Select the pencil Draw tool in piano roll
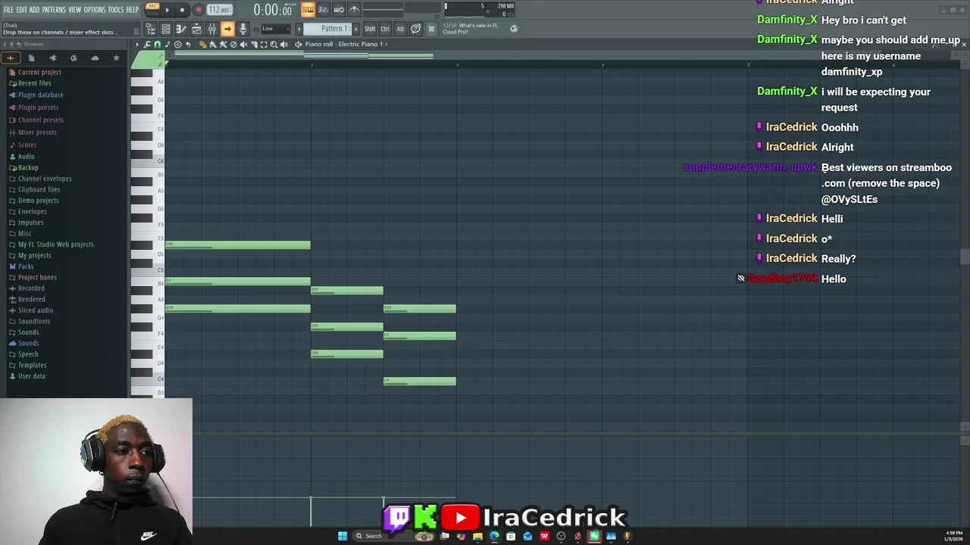This screenshot has height=545, width=970. [202, 44]
